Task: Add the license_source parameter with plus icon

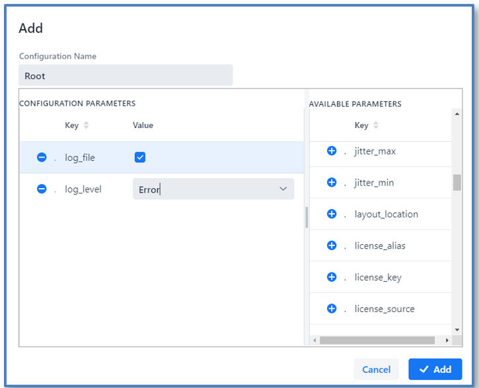Action: (332, 308)
